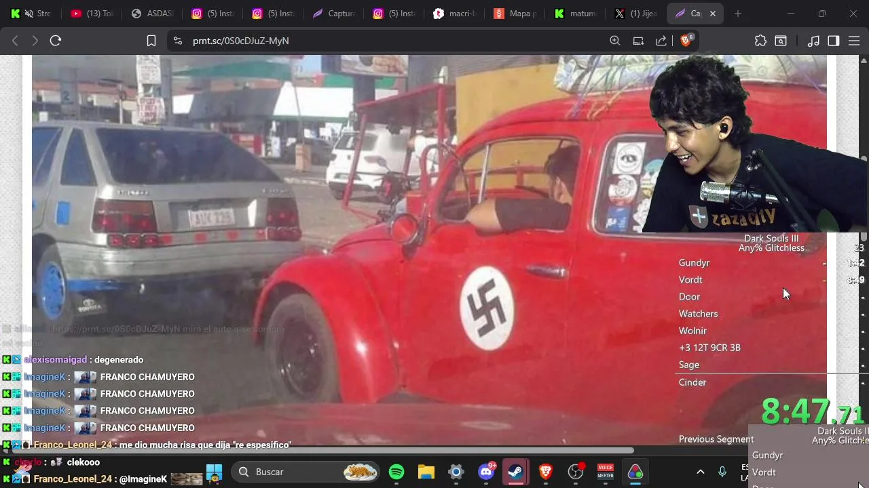Screen dimensions: 869x488
Task: Open Discord from the taskbar
Action: [486, 472]
